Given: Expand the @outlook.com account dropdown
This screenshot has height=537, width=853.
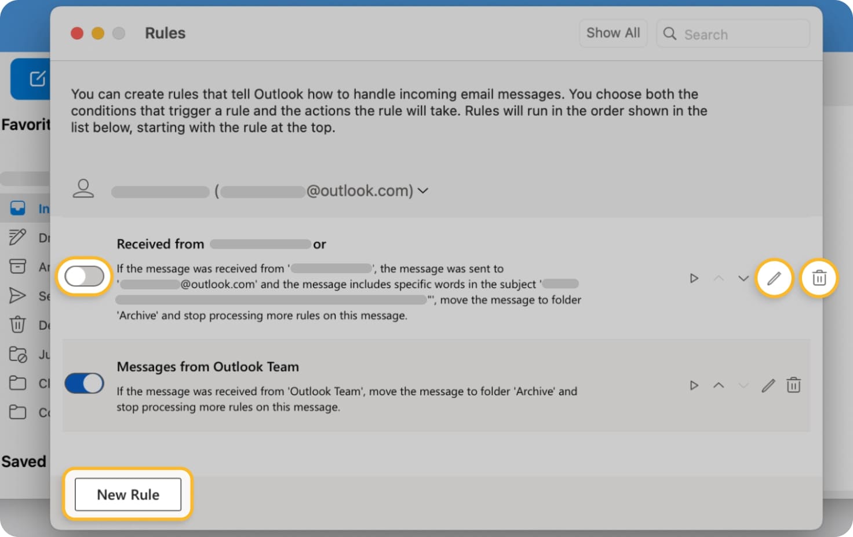Looking at the screenshot, I should tap(424, 191).
